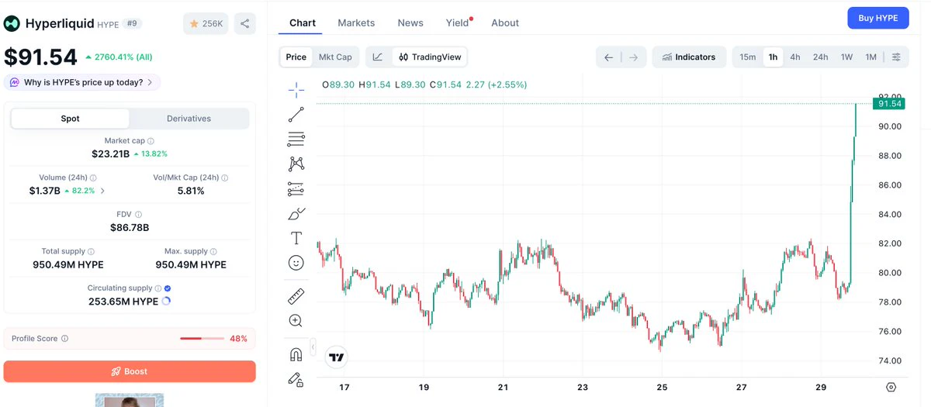Click the $86.78B FDV value
The width and height of the screenshot is (931, 407).
coord(130,227)
